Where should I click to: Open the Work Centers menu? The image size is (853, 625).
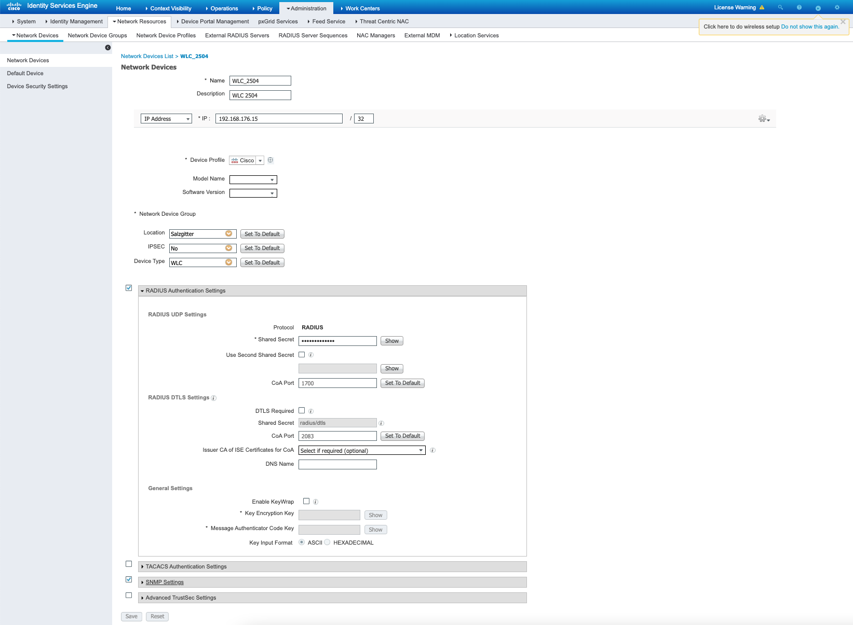pos(360,8)
